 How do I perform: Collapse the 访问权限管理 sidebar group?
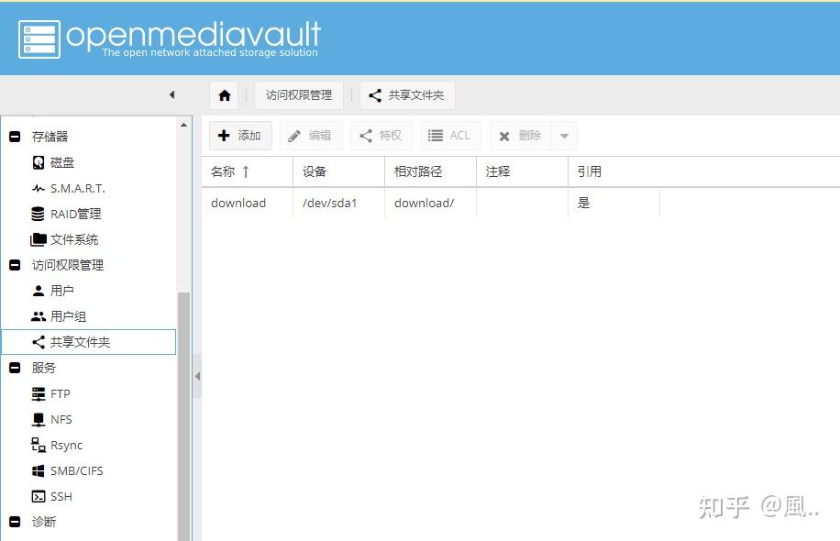[x=13, y=265]
